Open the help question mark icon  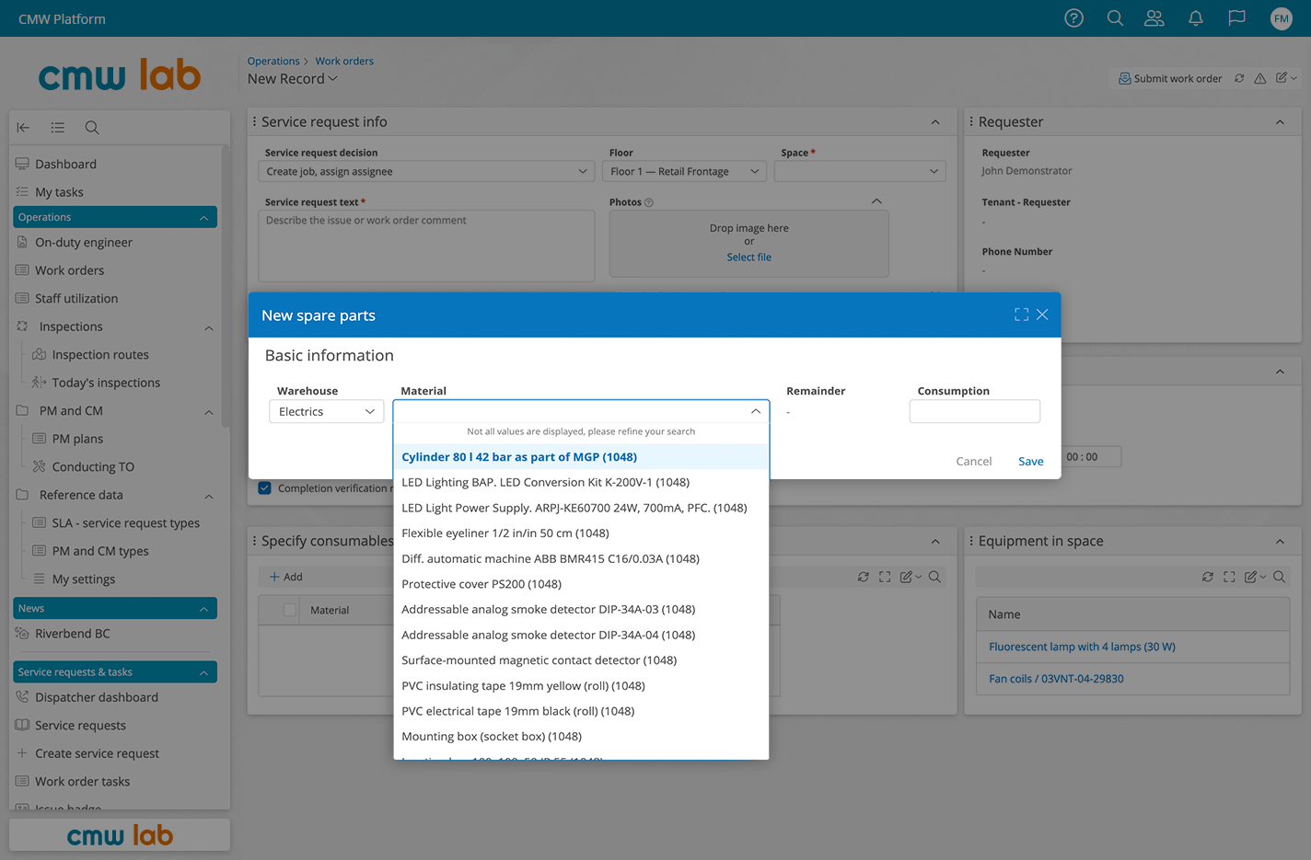[1073, 18]
